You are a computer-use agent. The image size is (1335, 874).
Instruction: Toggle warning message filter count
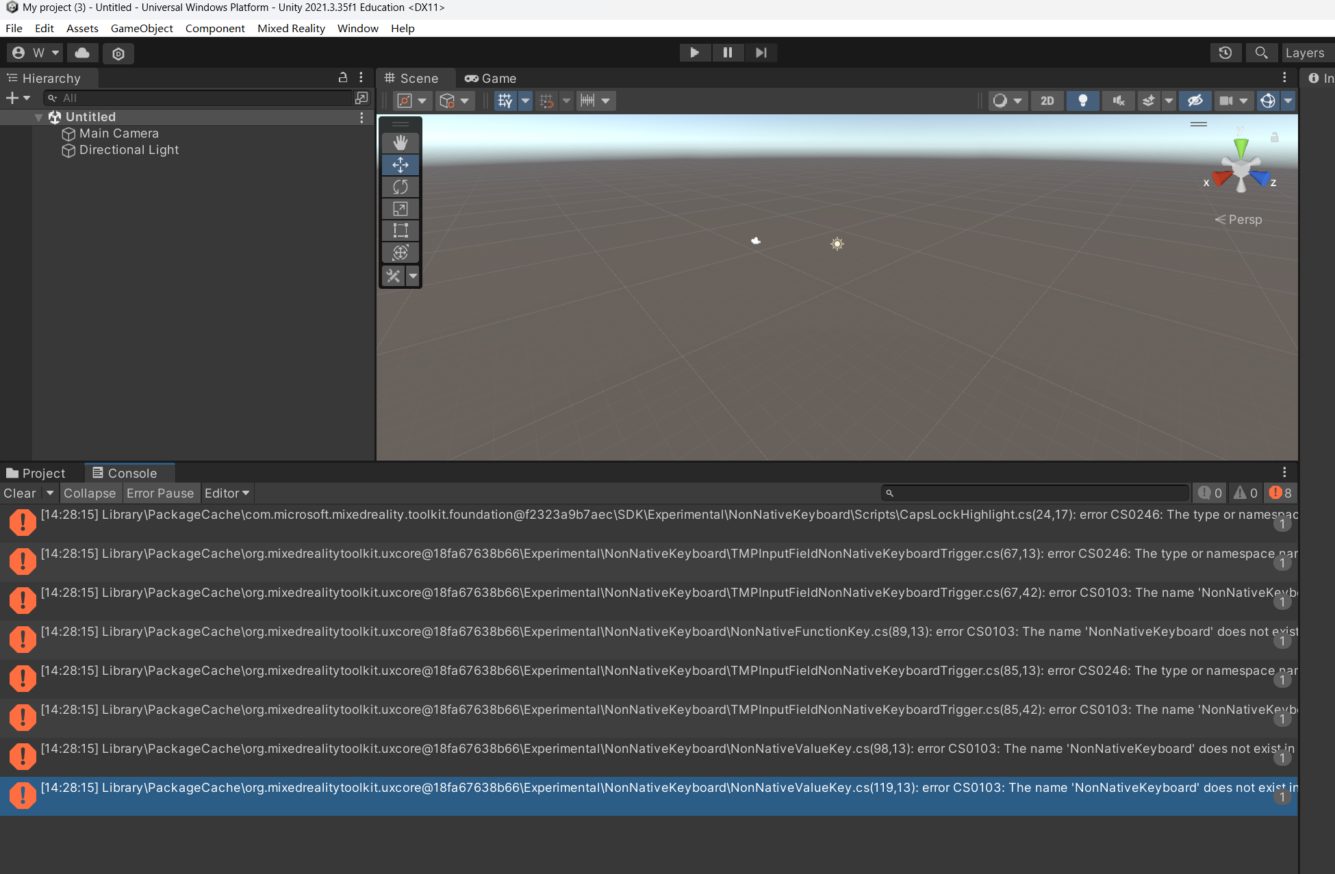[1245, 493]
